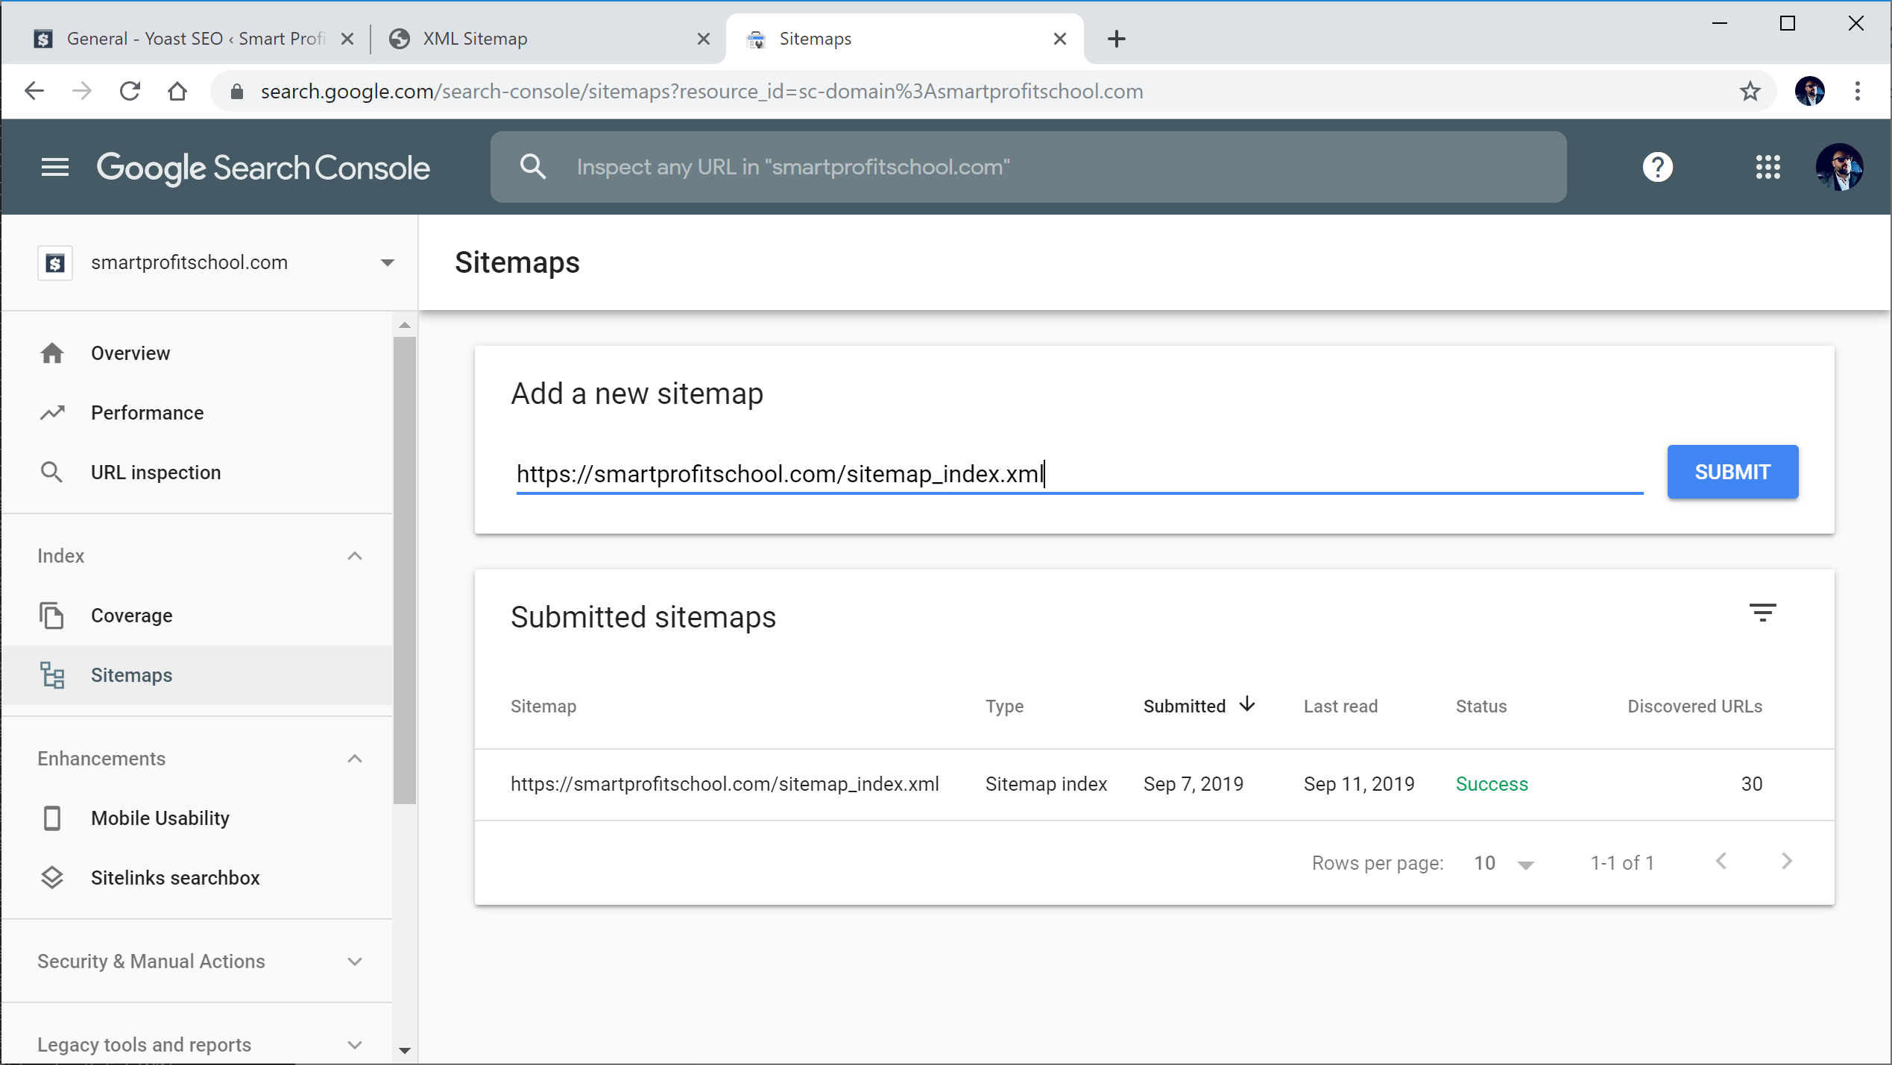Sort by Status column header
This screenshot has height=1065, width=1892.
pyautogui.click(x=1481, y=707)
